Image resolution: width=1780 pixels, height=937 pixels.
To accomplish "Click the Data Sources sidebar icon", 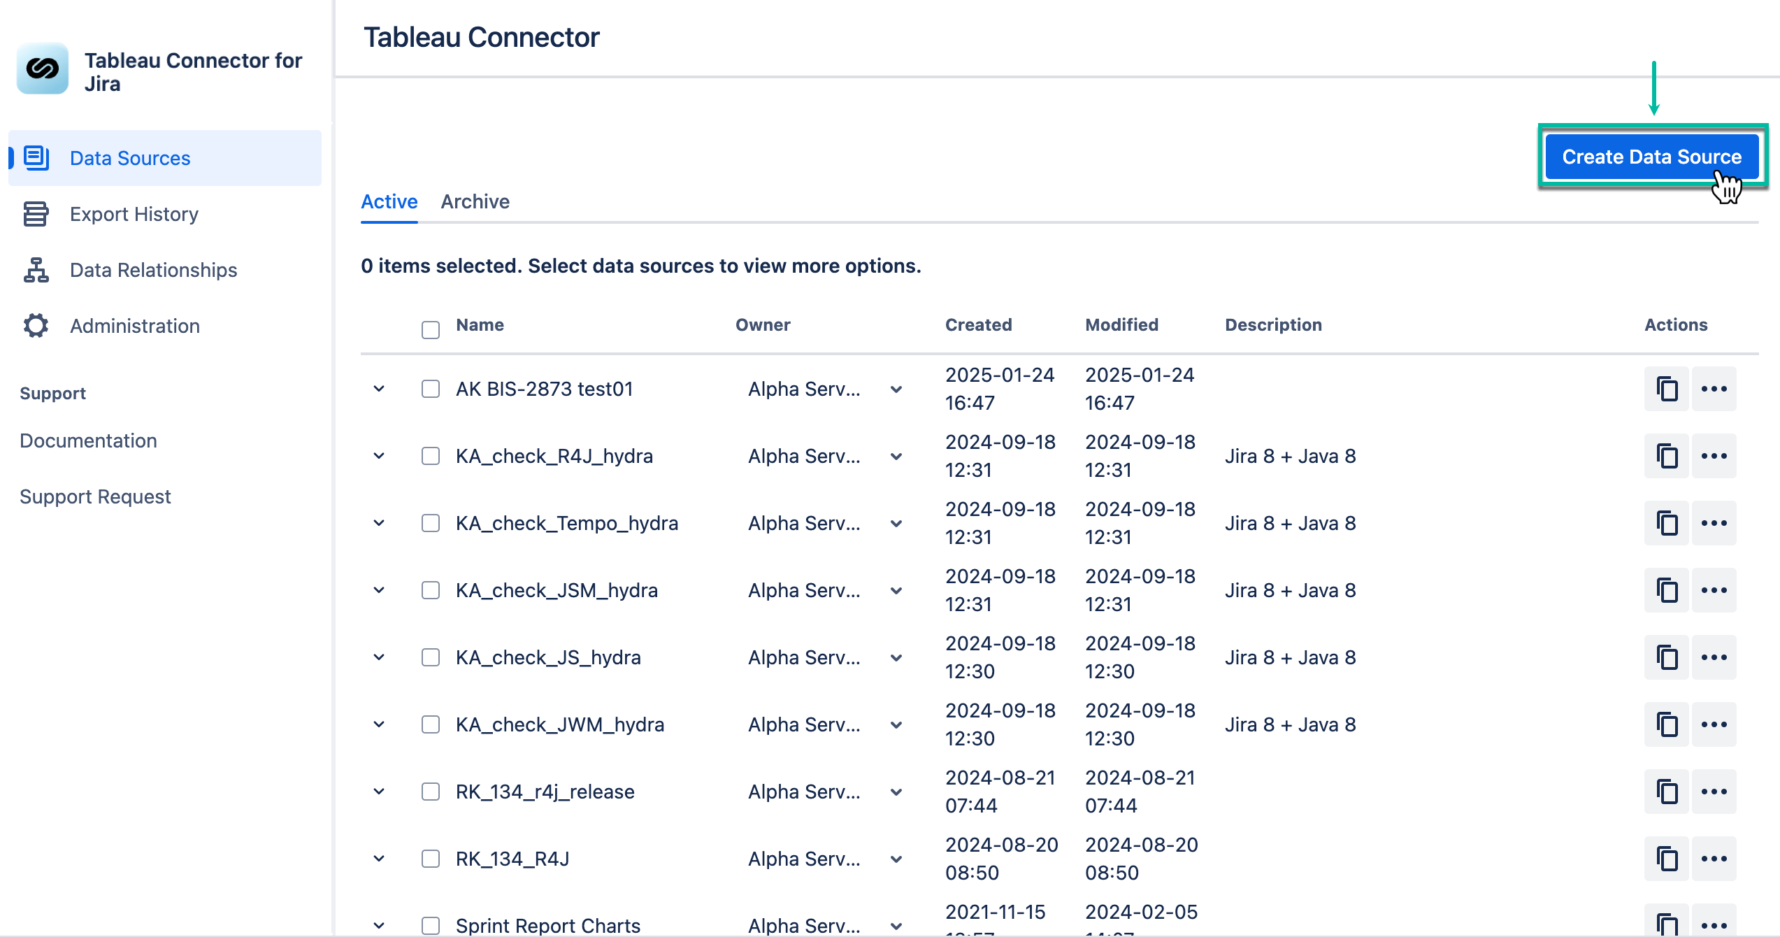I will click(x=36, y=158).
